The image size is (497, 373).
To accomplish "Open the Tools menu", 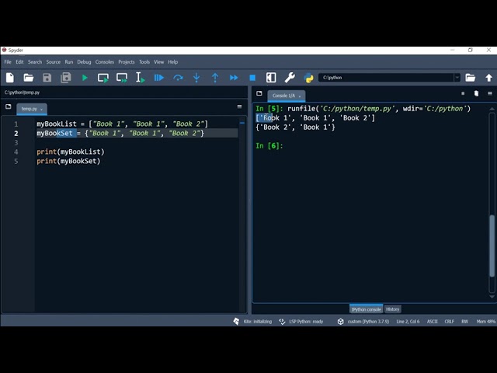I will pos(144,62).
